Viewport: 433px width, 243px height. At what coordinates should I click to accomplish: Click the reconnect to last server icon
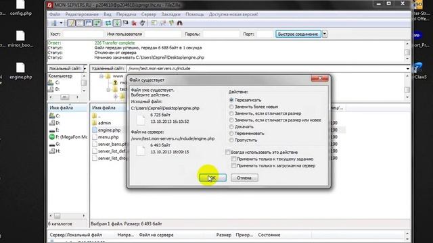(143, 23)
